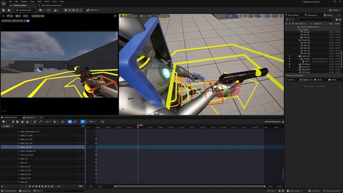Maximize the right viewport with corner icon
The height and width of the screenshot is (193, 343).
pyautogui.click(x=281, y=16)
